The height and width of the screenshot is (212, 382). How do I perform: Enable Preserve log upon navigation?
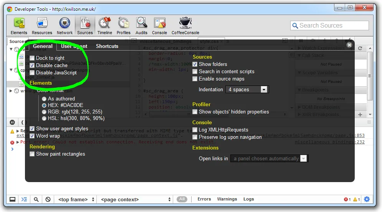195,137
